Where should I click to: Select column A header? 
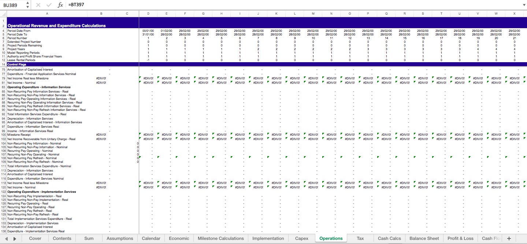47,14
